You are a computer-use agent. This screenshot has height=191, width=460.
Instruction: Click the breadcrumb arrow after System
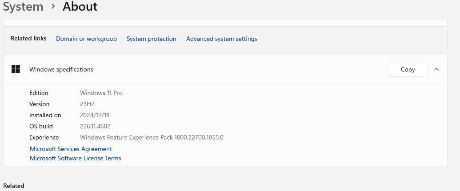(53, 7)
